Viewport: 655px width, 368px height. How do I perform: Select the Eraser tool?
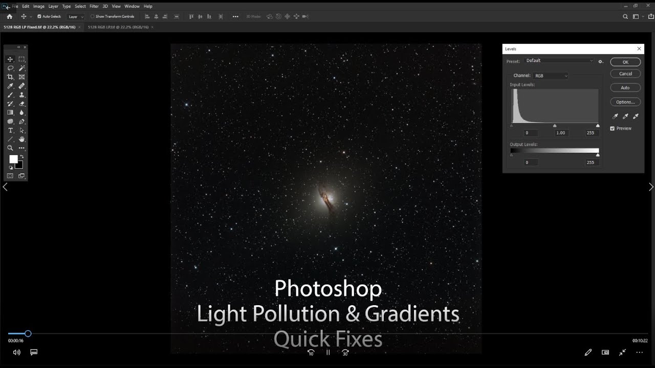(22, 104)
